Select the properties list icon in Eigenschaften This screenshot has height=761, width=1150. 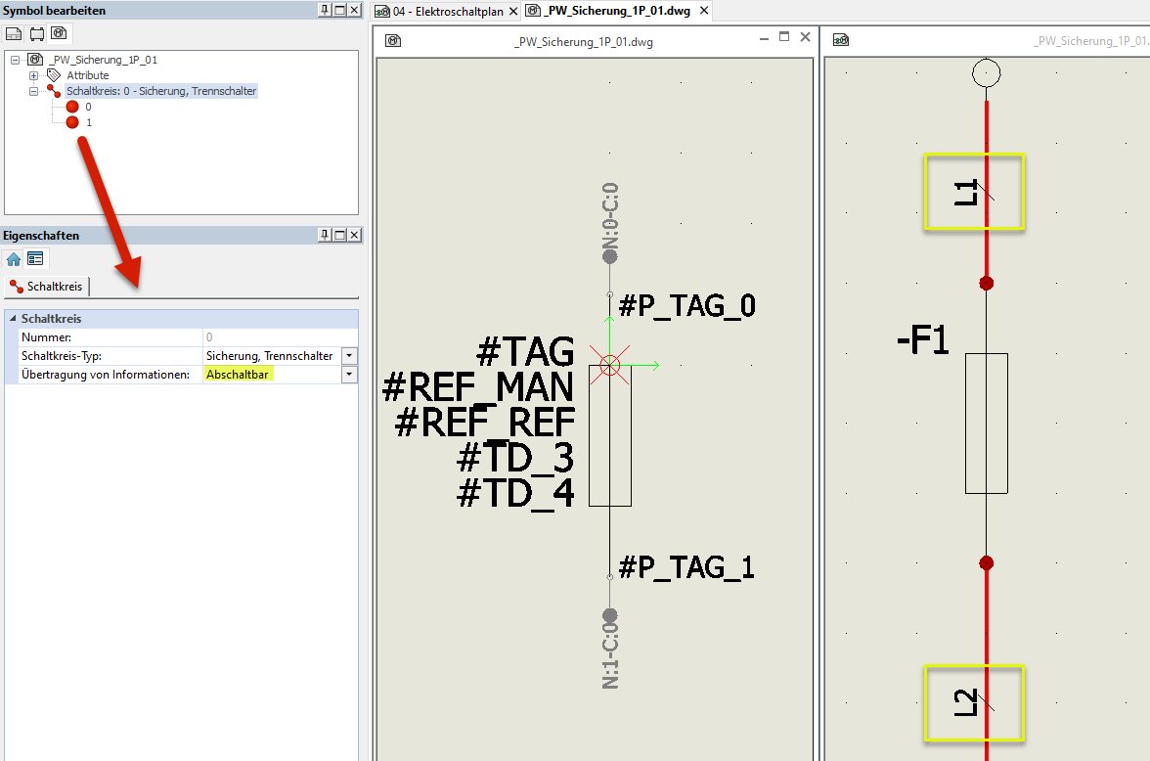(35, 259)
